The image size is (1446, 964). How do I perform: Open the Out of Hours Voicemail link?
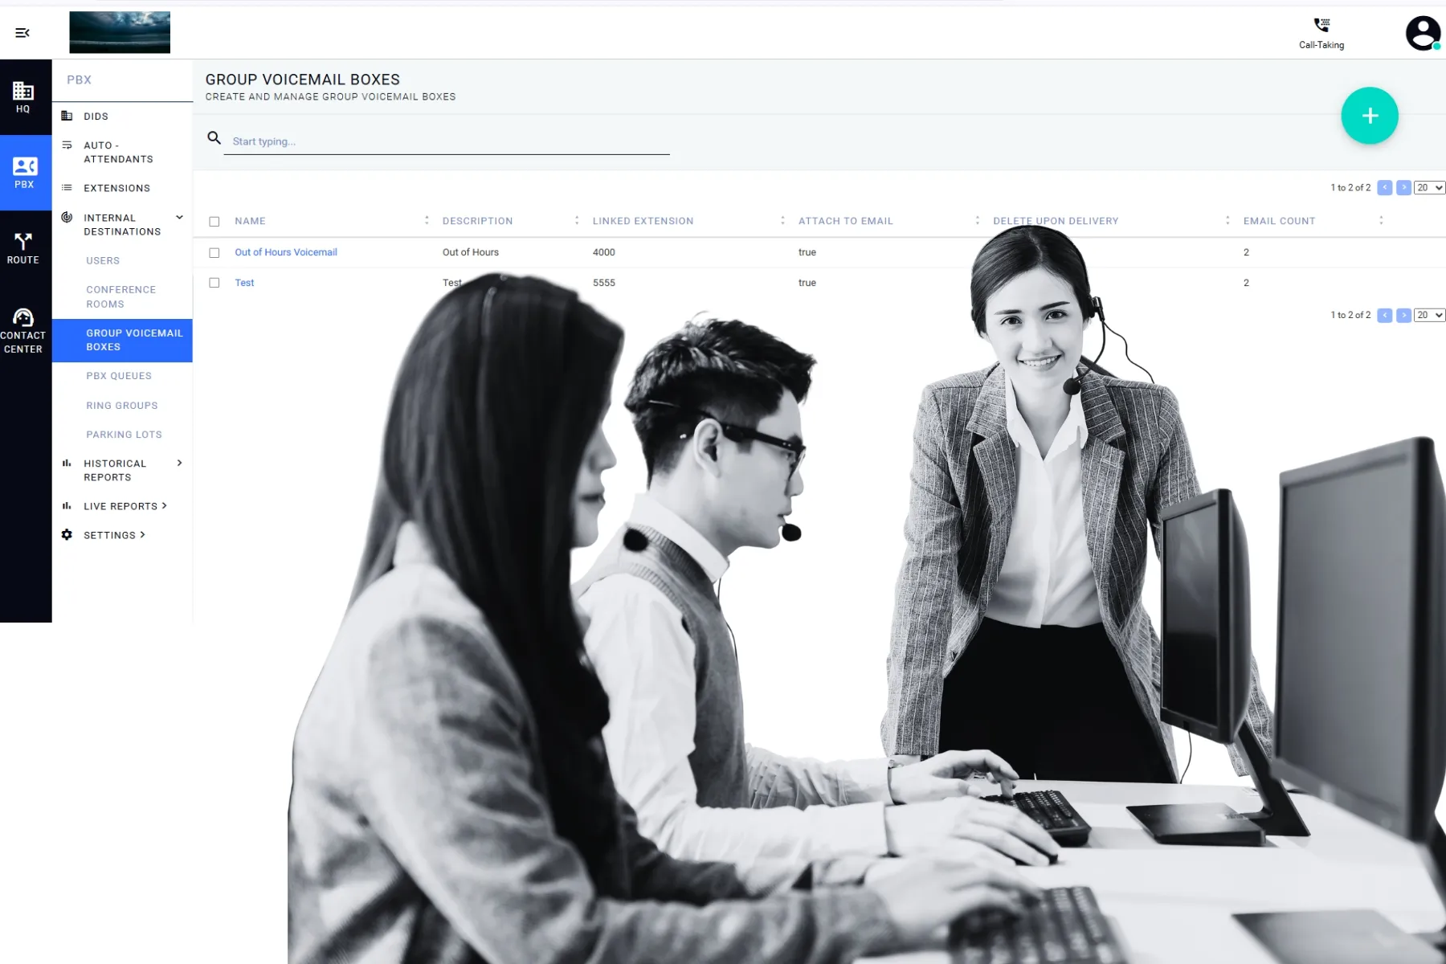click(285, 252)
